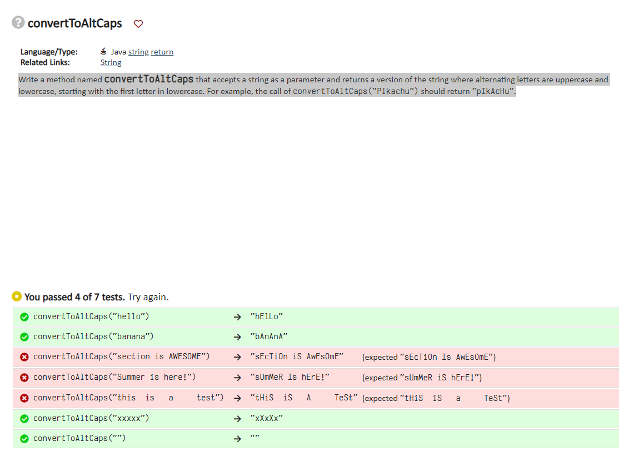The image size is (619, 451).
Task: Click the red X on the section is AWESOME test
Action: click(x=24, y=356)
